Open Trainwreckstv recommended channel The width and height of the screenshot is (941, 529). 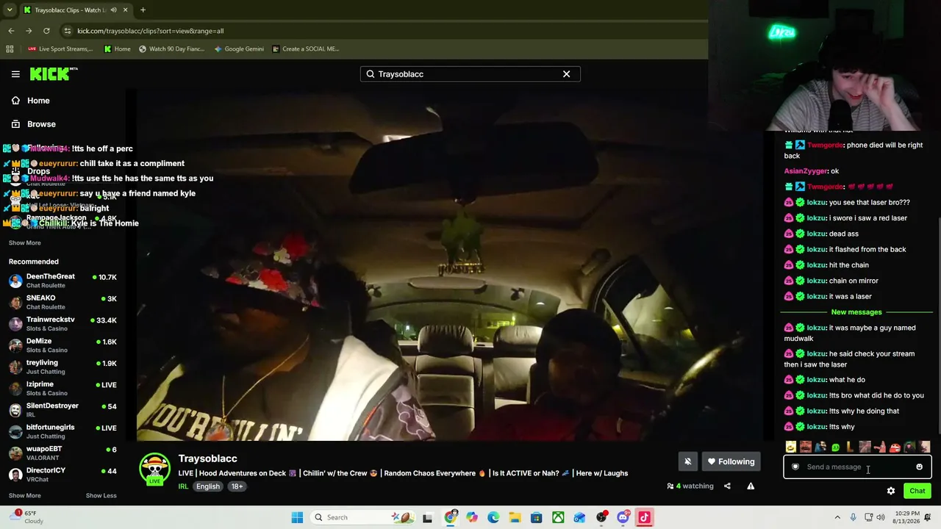[63, 324]
